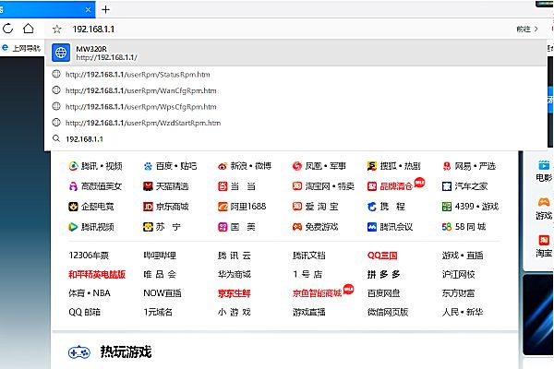Open the NOW直播 link

tap(163, 293)
